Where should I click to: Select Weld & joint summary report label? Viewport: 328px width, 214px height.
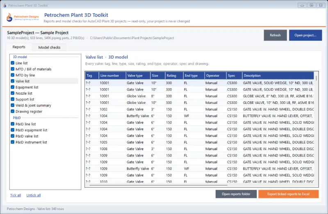tap(33, 106)
